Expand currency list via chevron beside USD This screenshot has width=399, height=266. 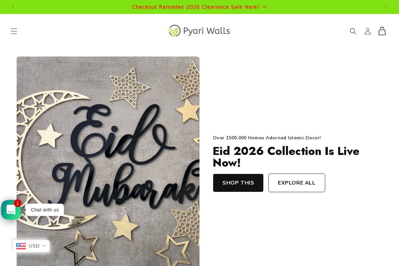[x=44, y=246]
